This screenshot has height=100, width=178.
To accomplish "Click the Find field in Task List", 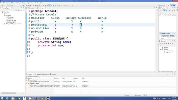I will point(162,15).
